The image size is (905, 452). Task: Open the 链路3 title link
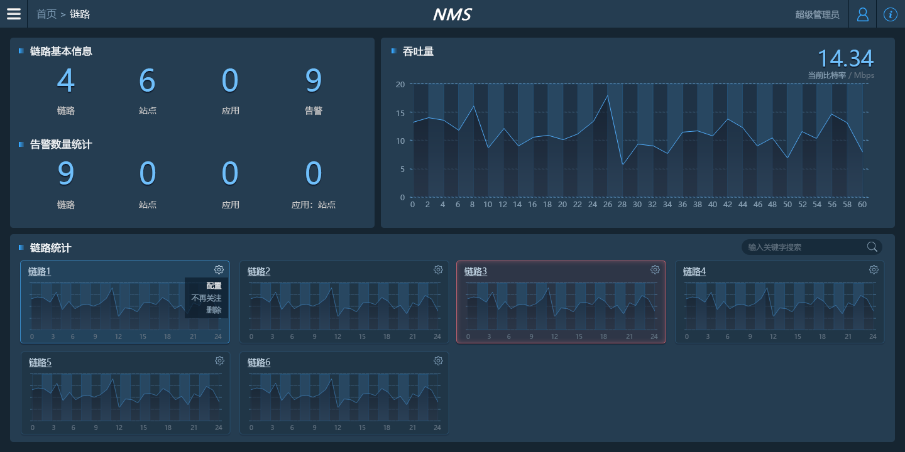pyautogui.click(x=476, y=271)
